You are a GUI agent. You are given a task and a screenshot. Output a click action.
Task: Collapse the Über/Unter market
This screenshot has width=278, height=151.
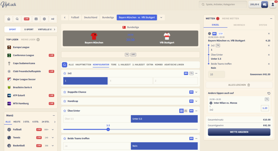(x=196, y=111)
